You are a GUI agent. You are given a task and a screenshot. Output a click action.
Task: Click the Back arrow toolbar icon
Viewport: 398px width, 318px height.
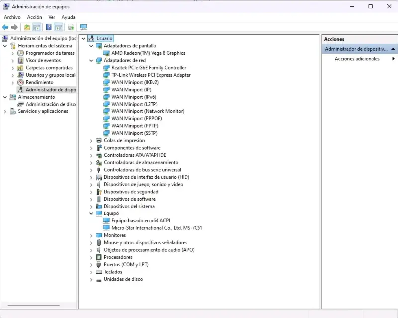[5, 27]
